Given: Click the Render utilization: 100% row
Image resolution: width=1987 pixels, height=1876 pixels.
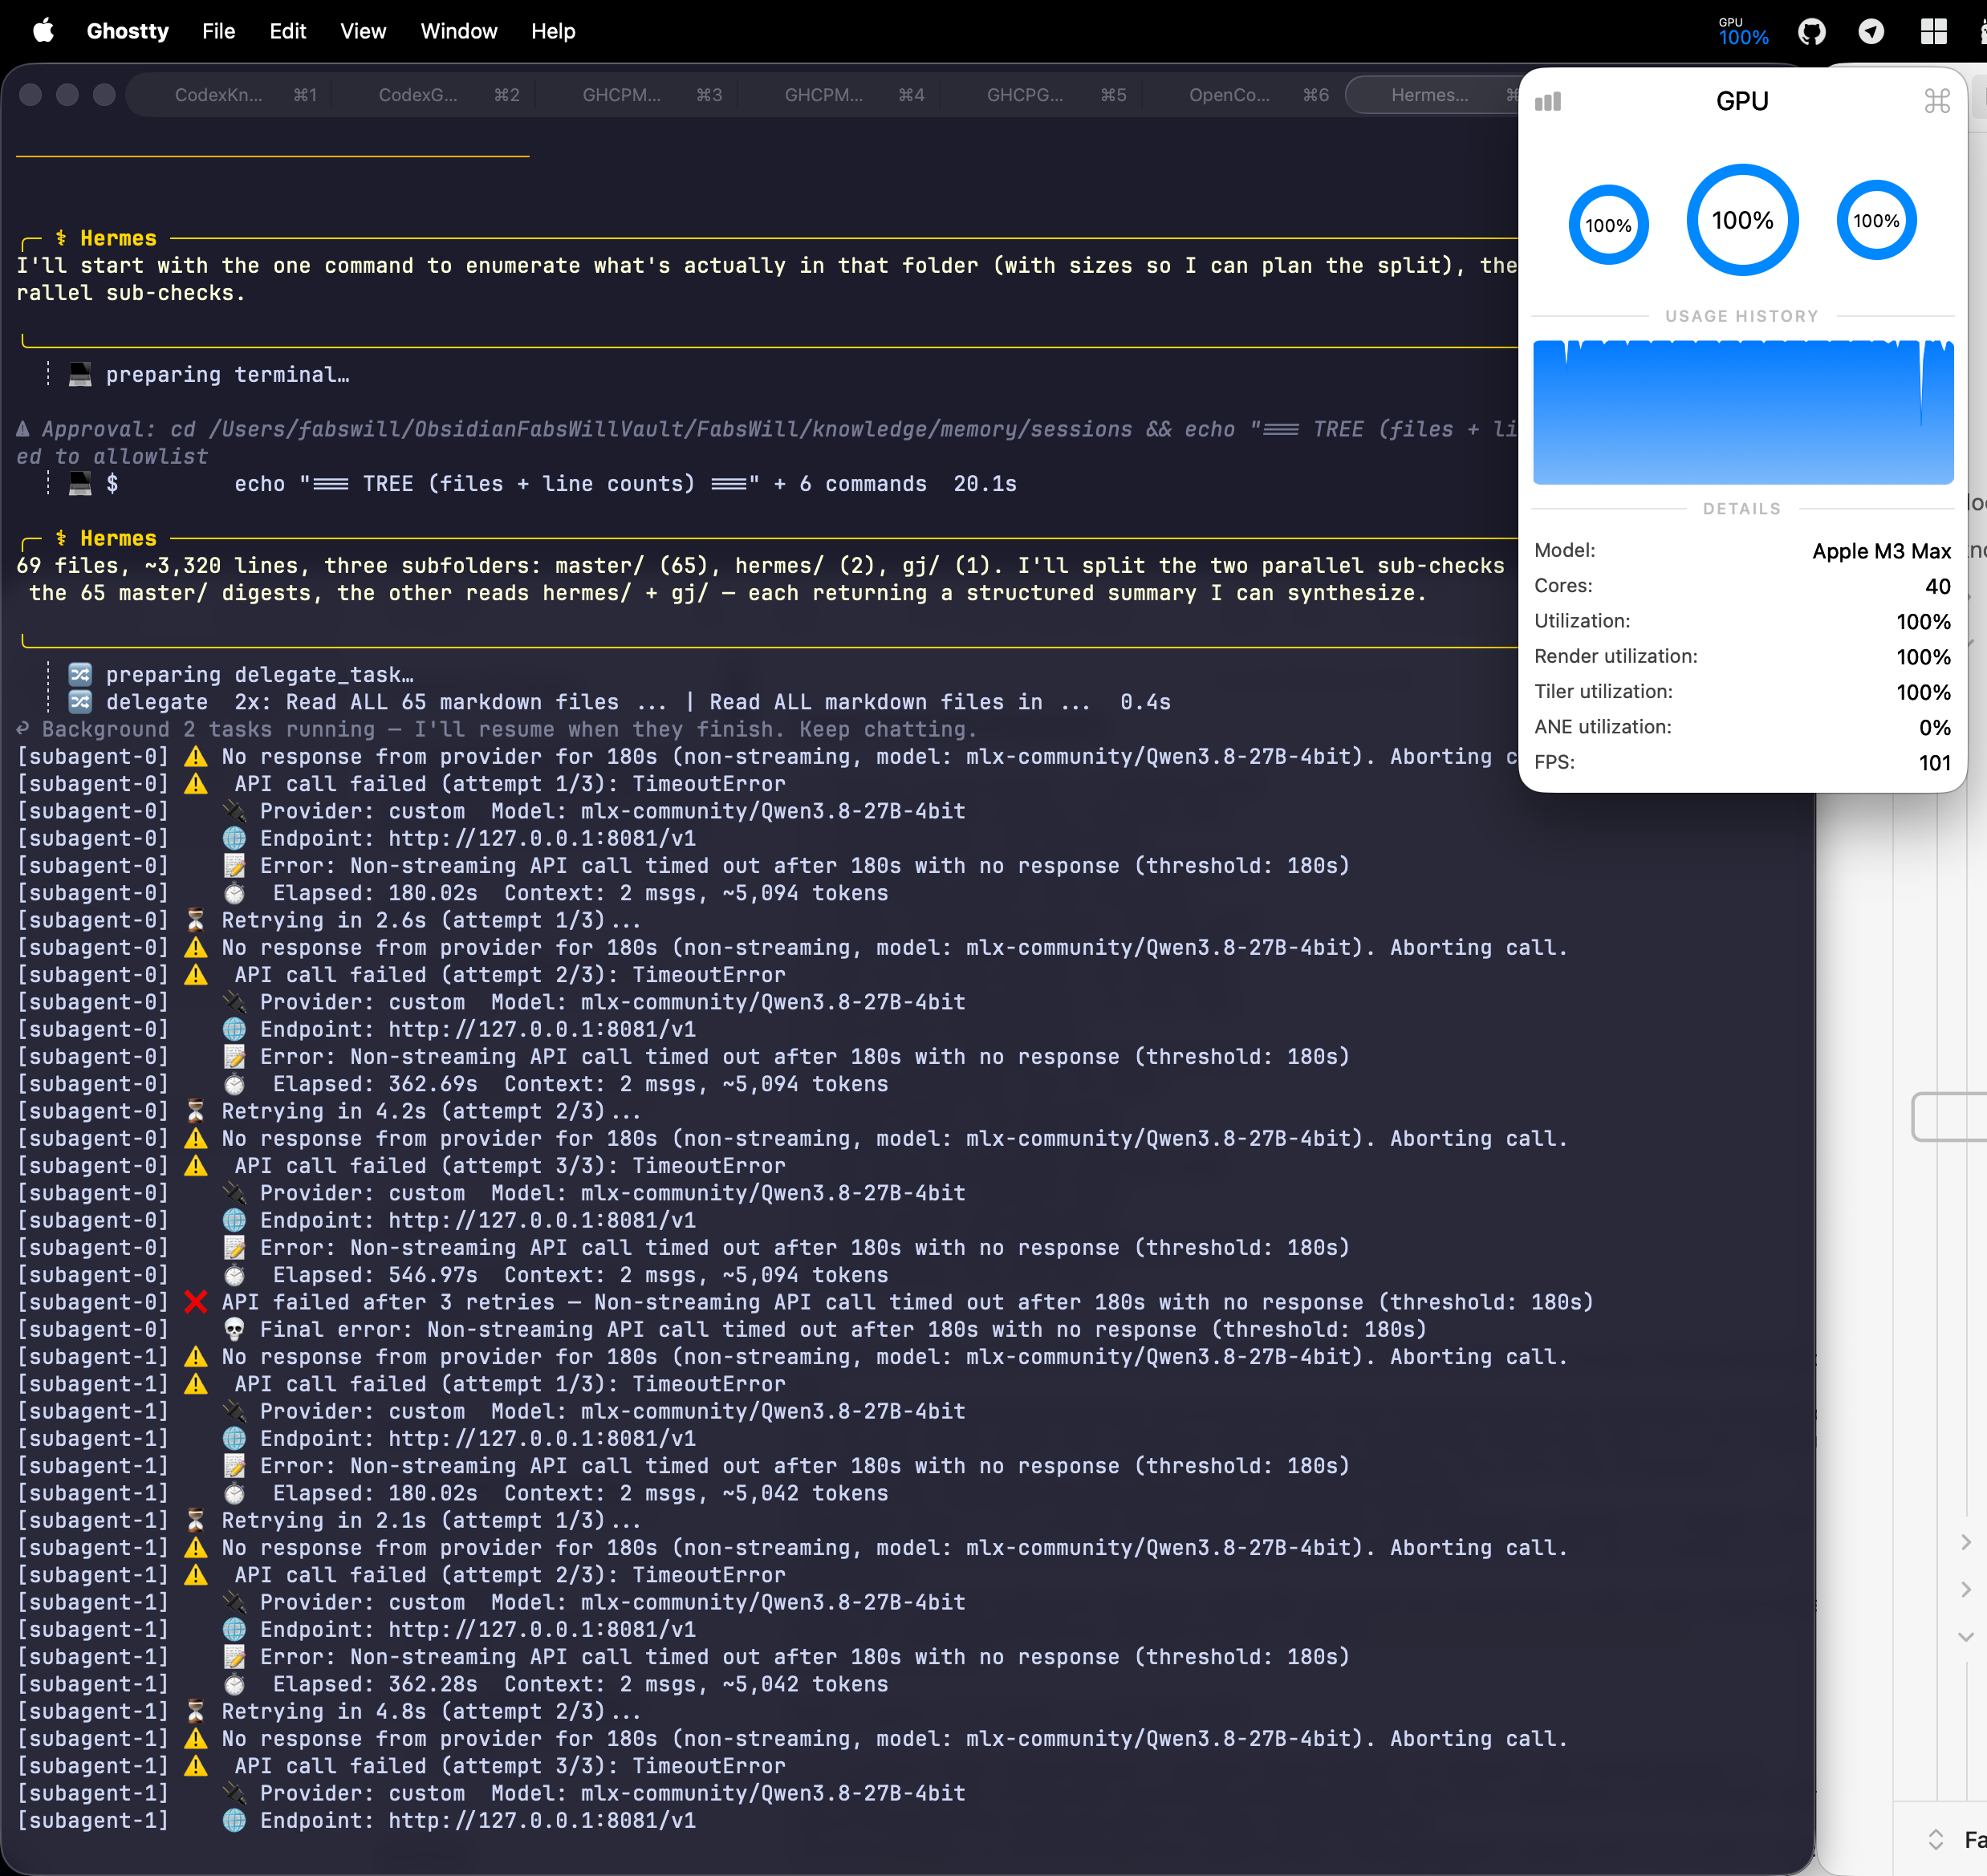Looking at the screenshot, I should (x=1742, y=656).
